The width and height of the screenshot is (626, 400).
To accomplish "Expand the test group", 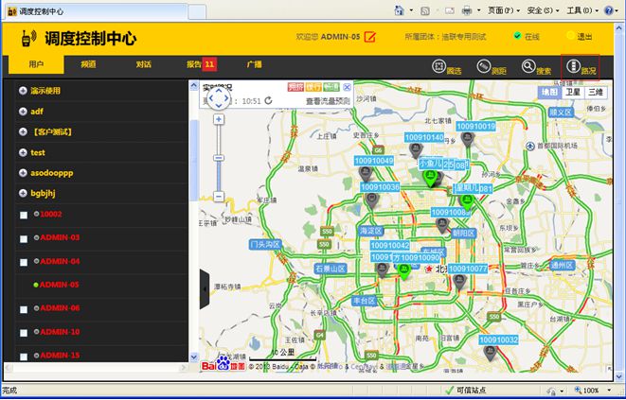I will (23, 152).
